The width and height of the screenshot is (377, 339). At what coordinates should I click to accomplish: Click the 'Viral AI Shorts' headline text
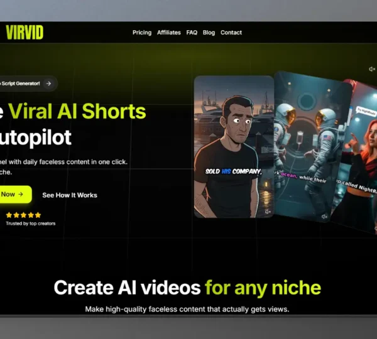pos(77,111)
